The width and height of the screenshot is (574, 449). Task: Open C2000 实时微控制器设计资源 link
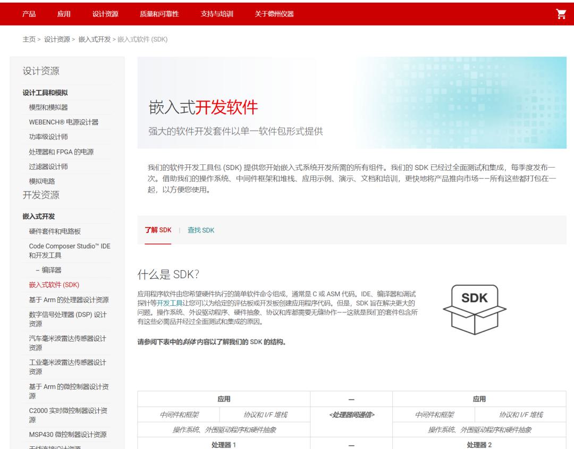(68, 415)
